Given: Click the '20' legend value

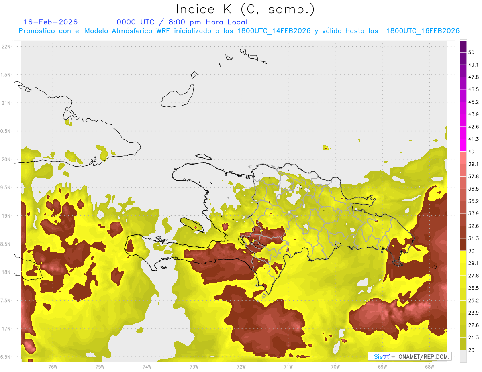Looking at the screenshot, I should (x=472, y=350).
